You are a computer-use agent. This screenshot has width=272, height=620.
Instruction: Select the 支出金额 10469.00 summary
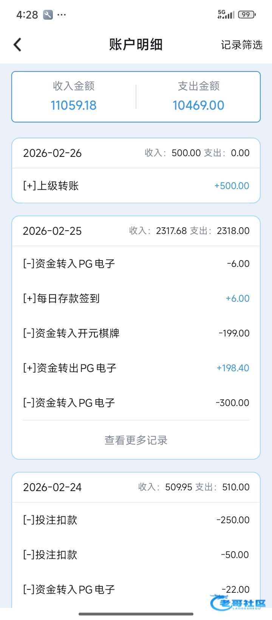point(198,97)
